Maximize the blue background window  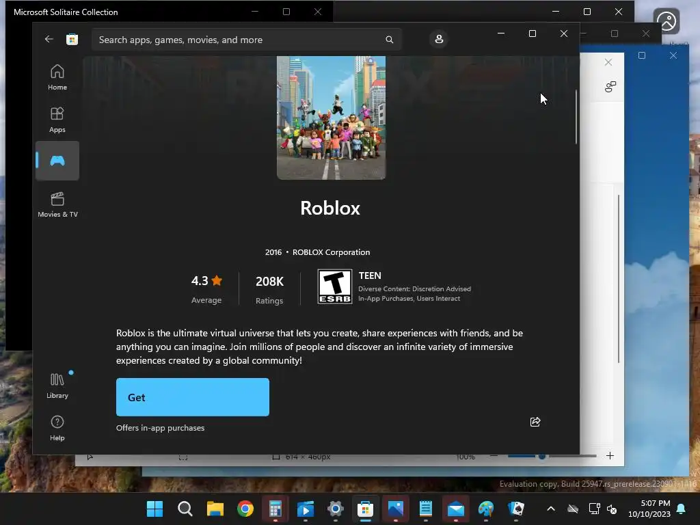pos(641,55)
